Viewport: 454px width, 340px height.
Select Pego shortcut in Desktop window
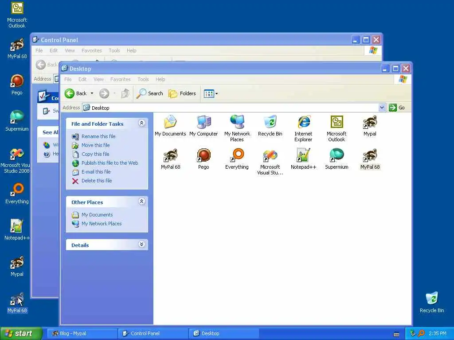(x=204, y=159)
